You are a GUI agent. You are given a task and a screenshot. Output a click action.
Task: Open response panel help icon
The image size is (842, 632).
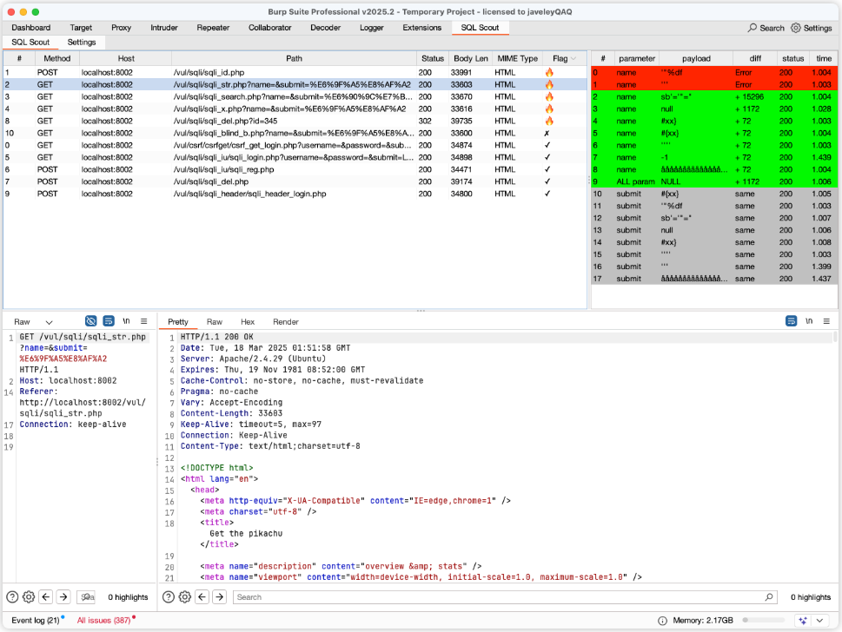tap(168, 597)
